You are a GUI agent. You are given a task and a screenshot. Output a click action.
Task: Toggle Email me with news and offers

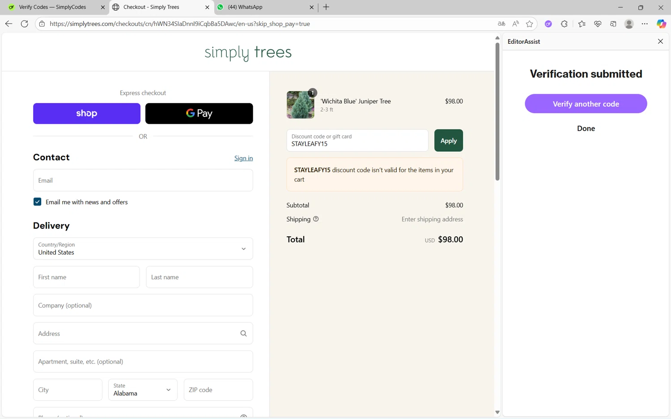coord(38,202)
